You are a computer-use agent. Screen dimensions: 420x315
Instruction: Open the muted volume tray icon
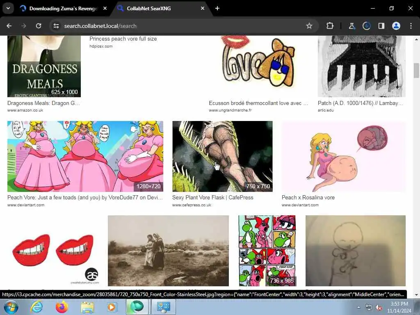(379, 308)
